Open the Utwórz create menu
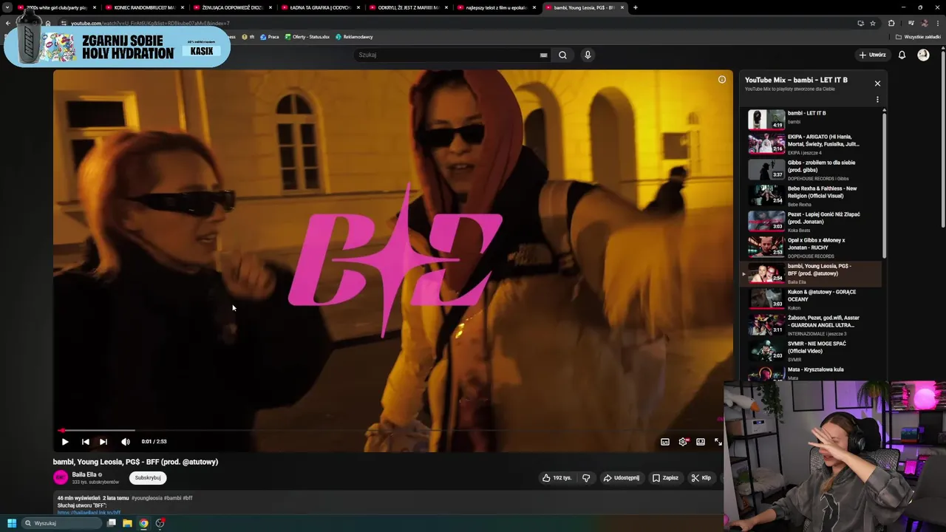946x532 pixels. point(872,55)
